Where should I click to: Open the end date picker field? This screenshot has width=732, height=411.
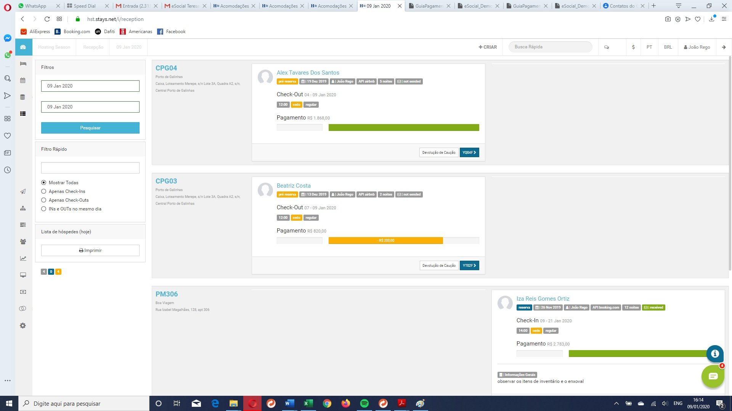[x=90, y=107]
